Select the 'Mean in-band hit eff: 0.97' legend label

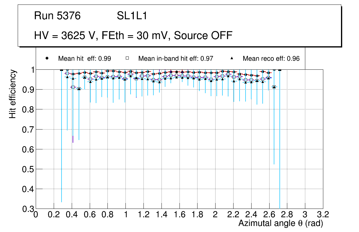[176, 59]
